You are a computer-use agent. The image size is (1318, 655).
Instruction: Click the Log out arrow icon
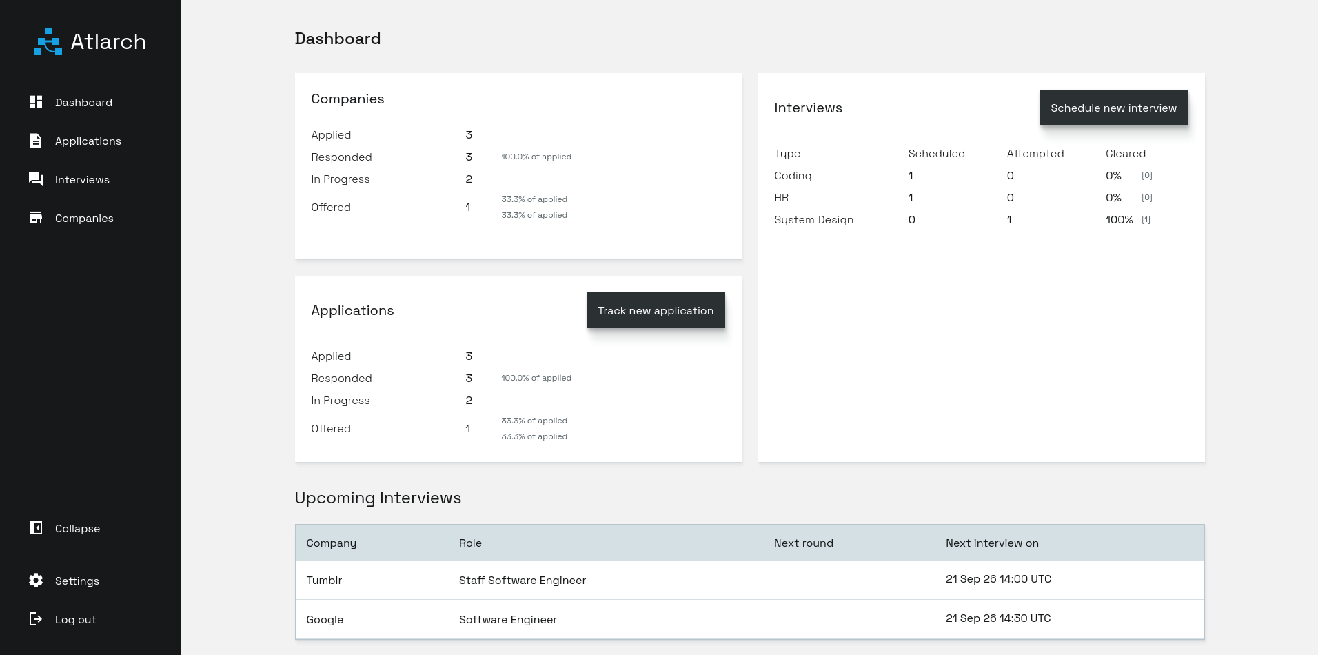36,619
